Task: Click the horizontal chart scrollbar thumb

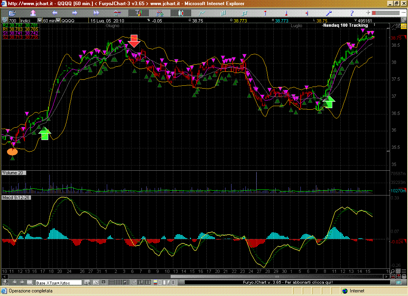Action: [x=277, y=276]
